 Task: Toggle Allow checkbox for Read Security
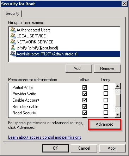[x=85, y=113]
